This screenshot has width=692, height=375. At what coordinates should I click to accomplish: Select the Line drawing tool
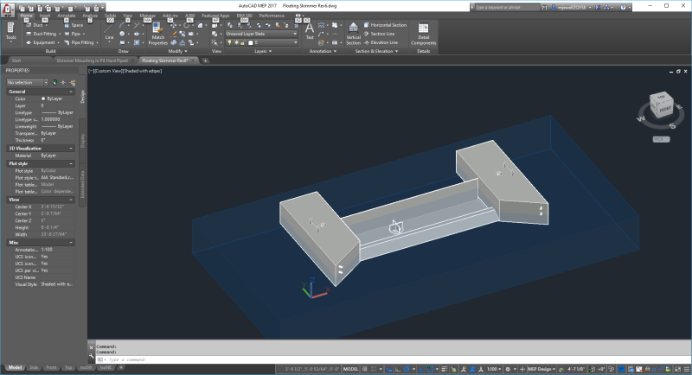pyautogui.click(x=109, y=32)
